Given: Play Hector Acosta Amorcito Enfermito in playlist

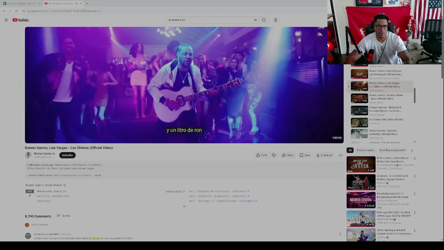Looking at the screenshot, I should (381, 134).
